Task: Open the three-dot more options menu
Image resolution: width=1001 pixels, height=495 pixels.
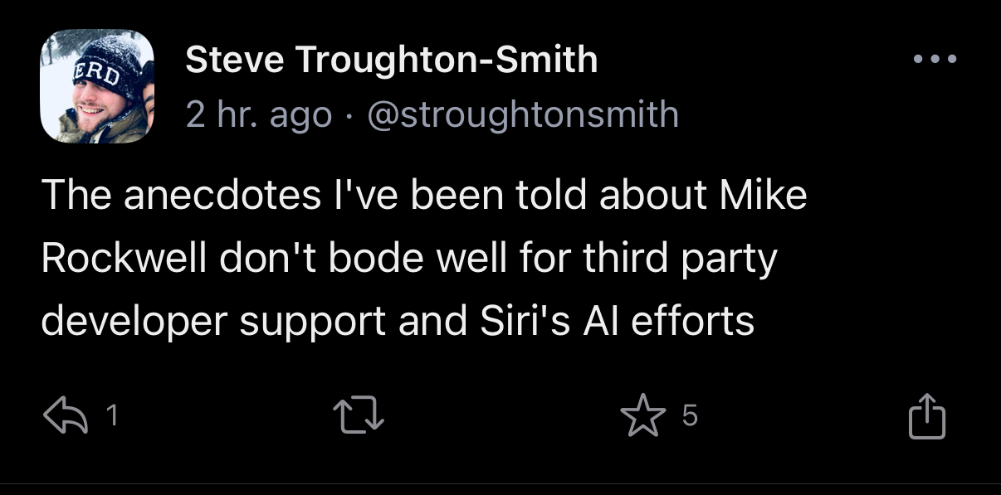Action: (x=935, y=60)
